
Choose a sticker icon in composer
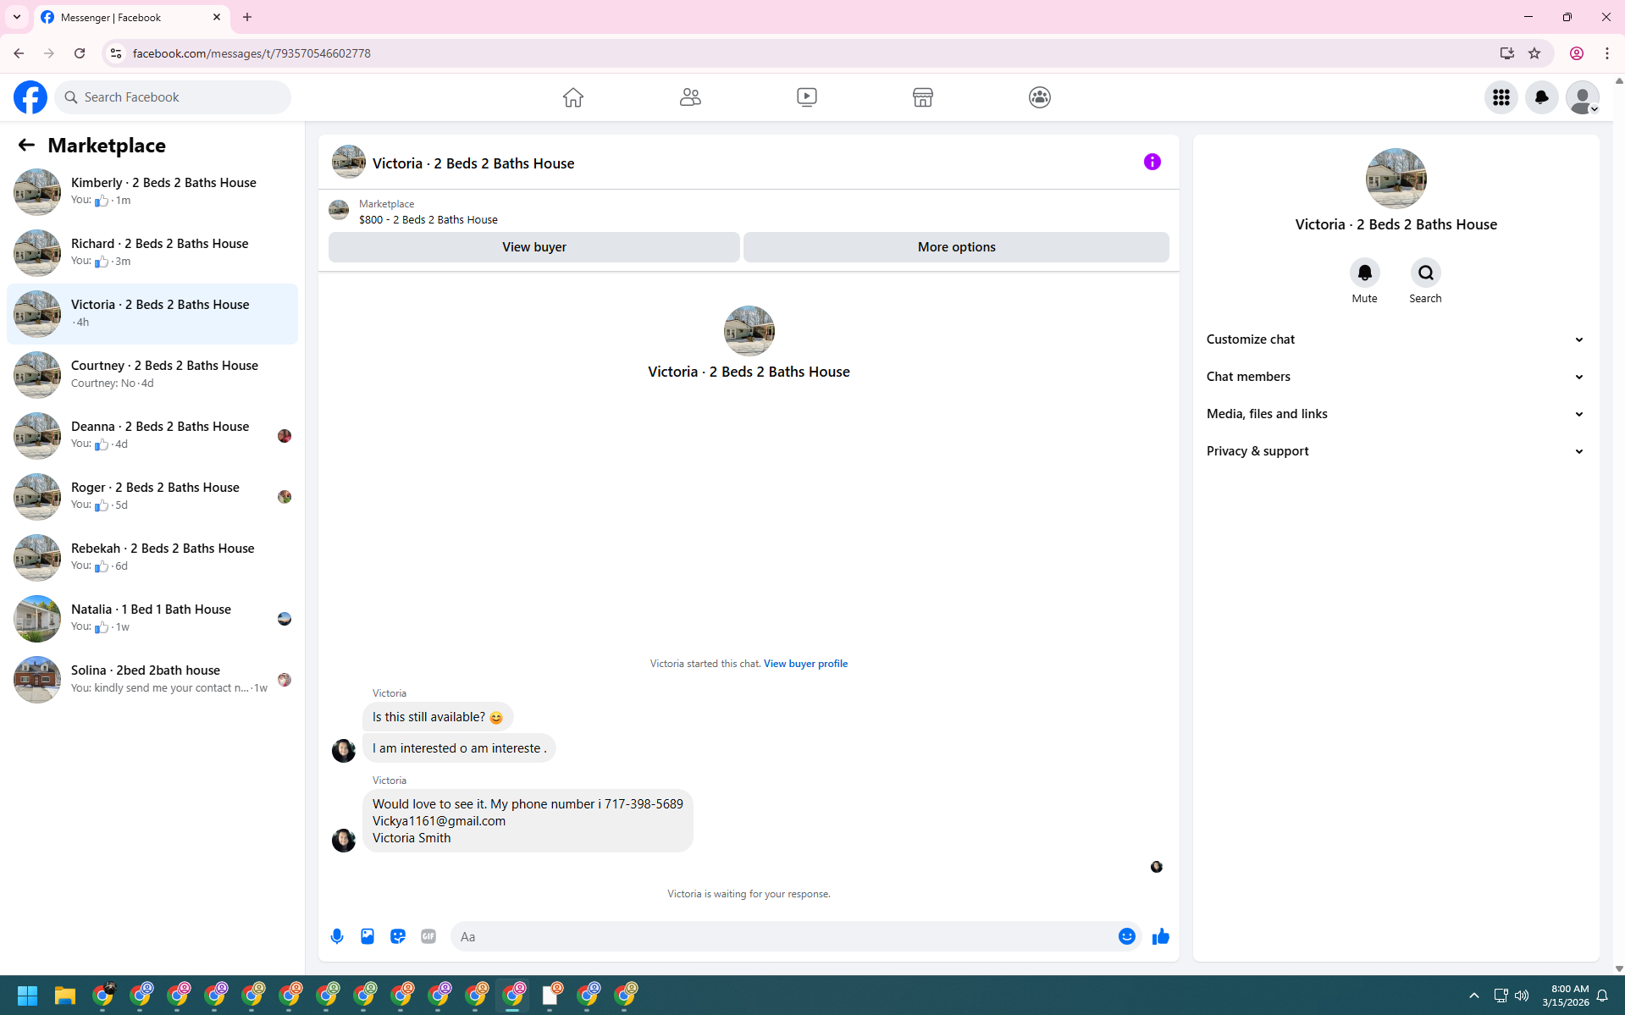398,936
